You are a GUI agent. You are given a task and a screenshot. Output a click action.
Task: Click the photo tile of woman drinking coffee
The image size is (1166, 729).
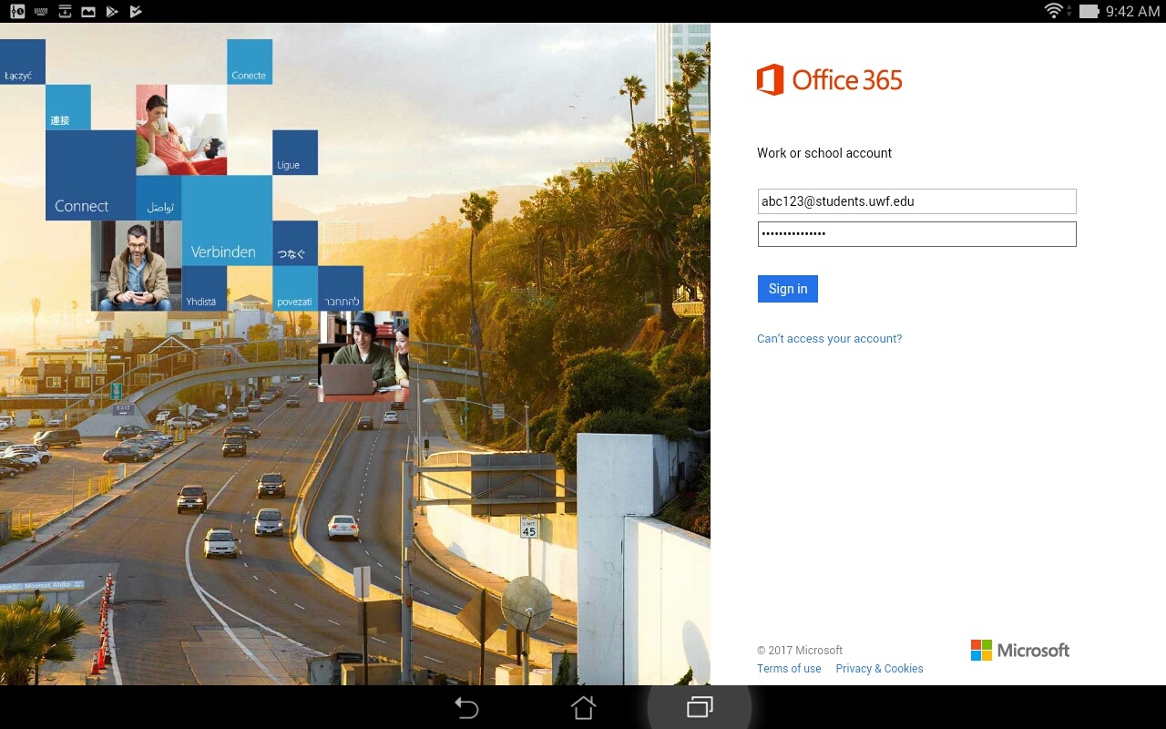coord(181,130)
